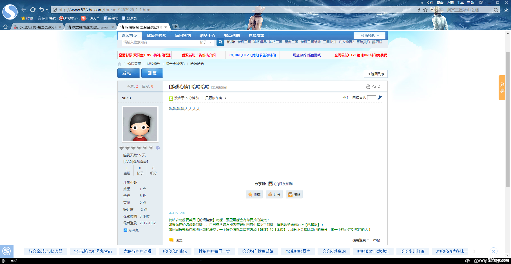Open the 帮助 menu
This screenshot has height=264, width=511.
coord(470,3)
